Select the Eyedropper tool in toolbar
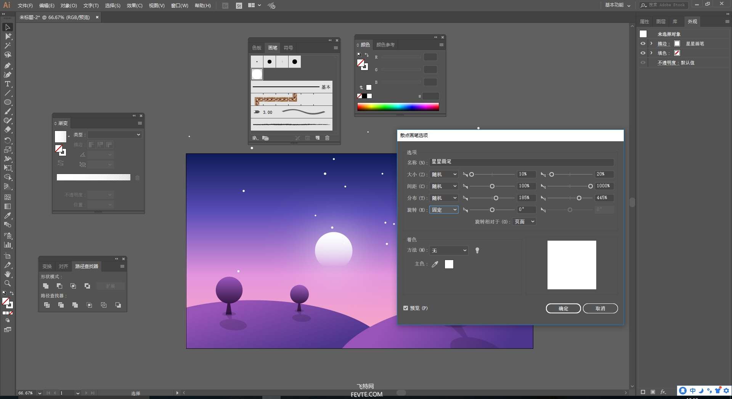 [8, 215]
